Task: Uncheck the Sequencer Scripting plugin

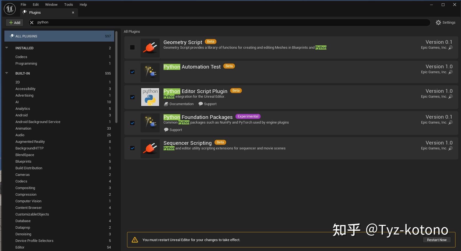Action: [x=132, y=148]
